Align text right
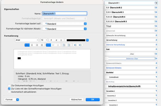Image resolution: width=161 pixels, height=106 pixels. tap(37, 45)
